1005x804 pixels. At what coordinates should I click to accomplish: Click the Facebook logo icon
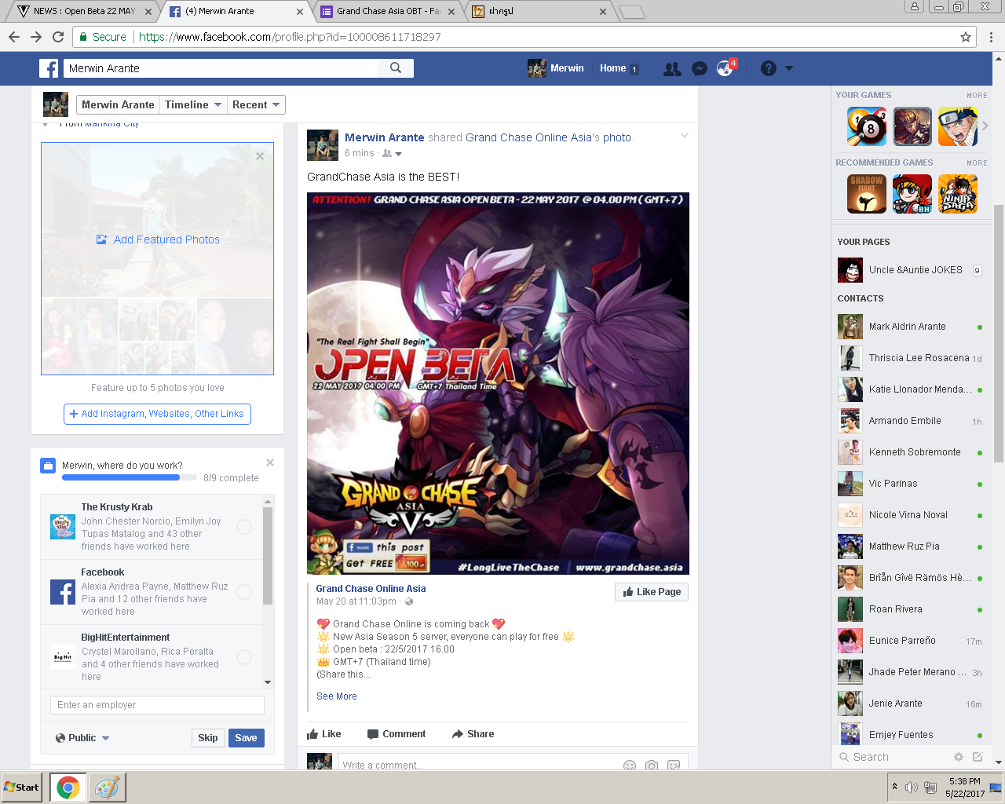pyautogui.click(x=49, y=68)
